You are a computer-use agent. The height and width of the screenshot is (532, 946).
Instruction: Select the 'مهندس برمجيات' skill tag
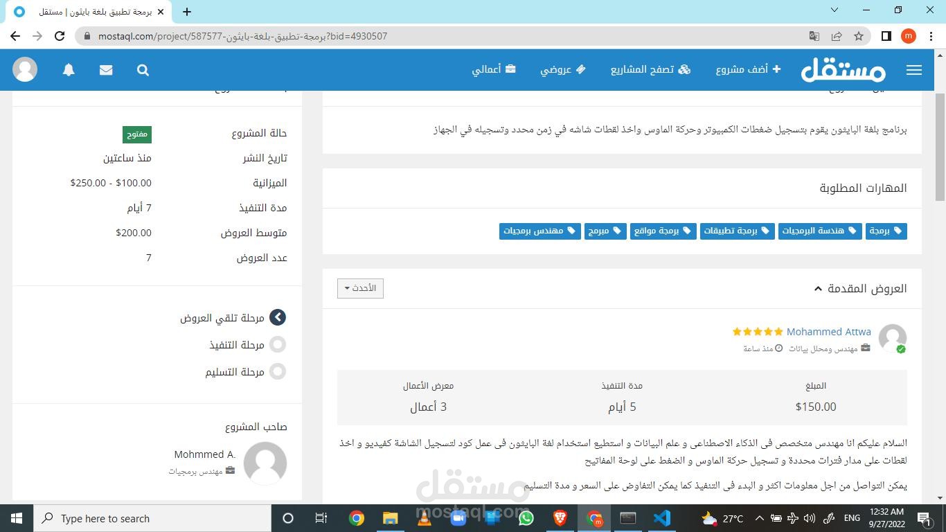(x=539, y=231)
